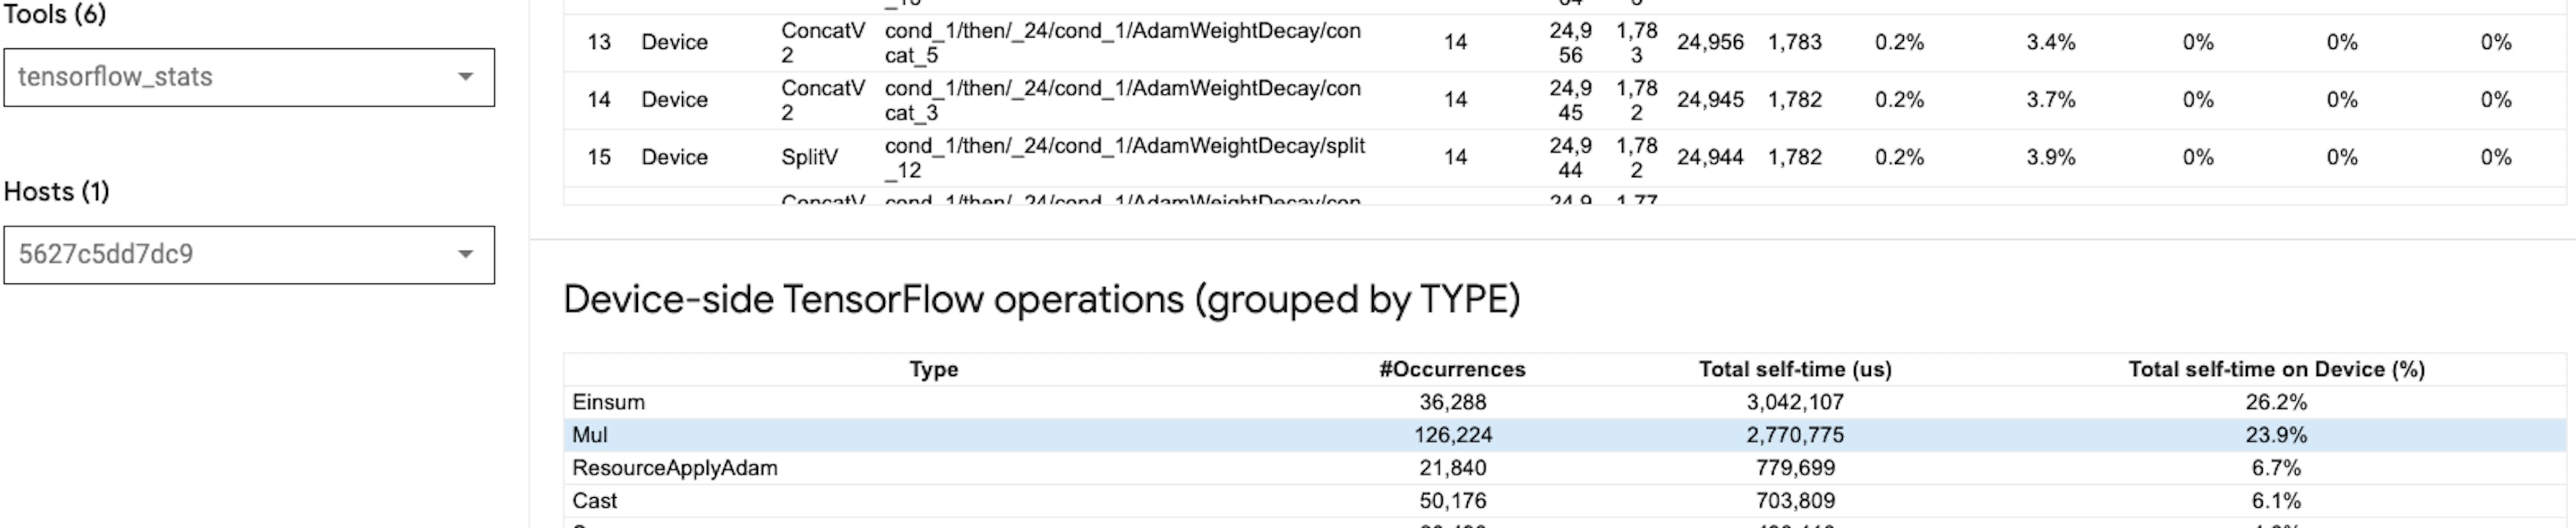Click ResourceApplyAdam occurrences 21,840
The height and width of the screenshot is (528, 2576).
point(1452,468)
